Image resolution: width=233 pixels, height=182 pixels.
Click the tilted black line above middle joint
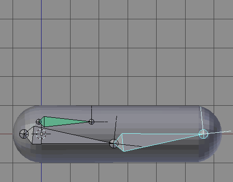click(x=116, y=127)
